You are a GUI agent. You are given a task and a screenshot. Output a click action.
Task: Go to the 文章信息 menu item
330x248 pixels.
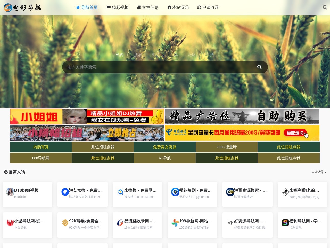coord(148,7)
